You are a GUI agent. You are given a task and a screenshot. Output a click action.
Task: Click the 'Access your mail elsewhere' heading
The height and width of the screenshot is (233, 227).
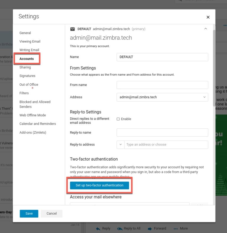coord(96,197)
